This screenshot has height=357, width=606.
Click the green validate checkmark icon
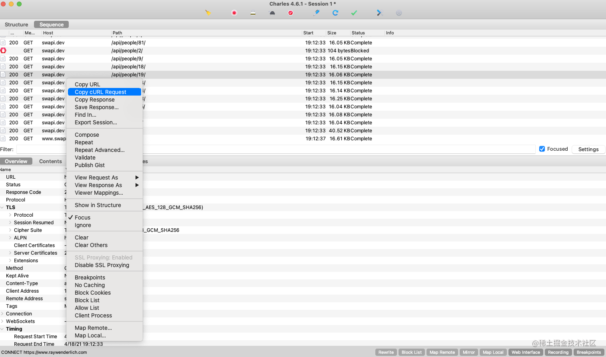(354, 13)
